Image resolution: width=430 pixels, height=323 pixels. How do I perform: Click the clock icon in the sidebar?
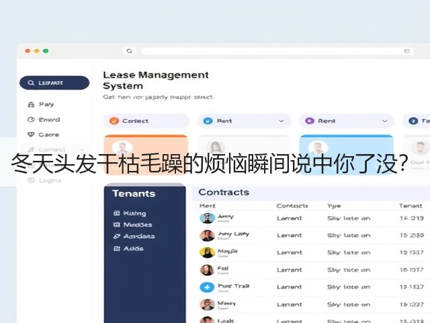[x=31, y=120]
